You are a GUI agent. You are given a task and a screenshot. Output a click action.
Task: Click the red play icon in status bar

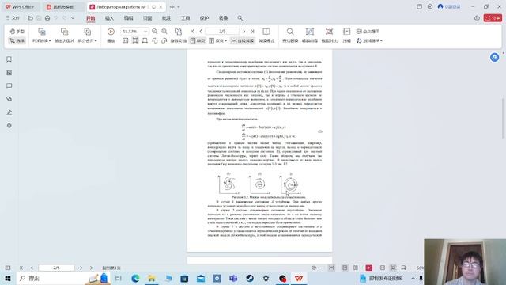pyautogui.click(x=369, y=268)
